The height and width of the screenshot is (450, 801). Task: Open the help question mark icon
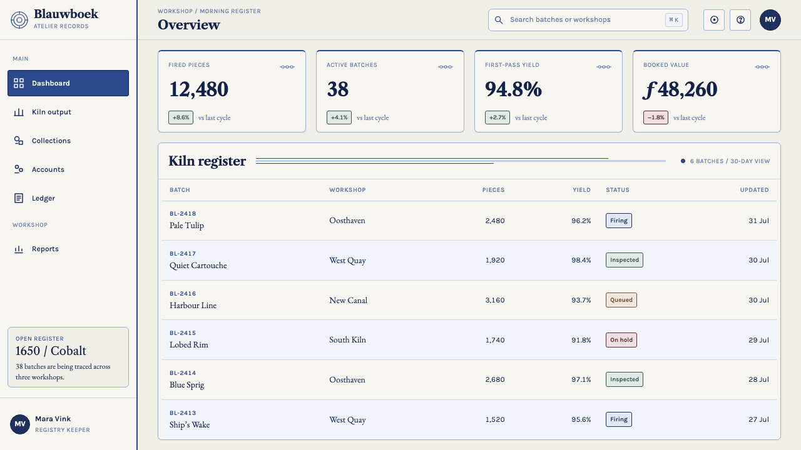740,20
